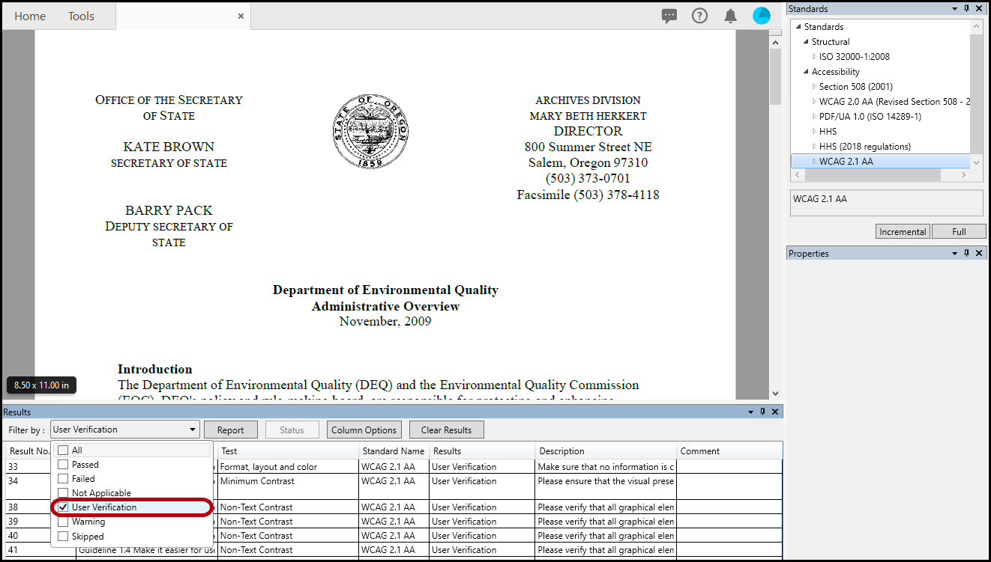Click the 8.50 x 11.00 in page size label

tap(41, 385)
